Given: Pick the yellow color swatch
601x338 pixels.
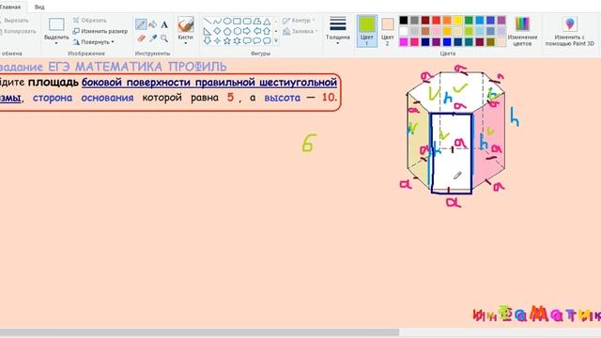Looking at the screenshot, I should (458, 21).
